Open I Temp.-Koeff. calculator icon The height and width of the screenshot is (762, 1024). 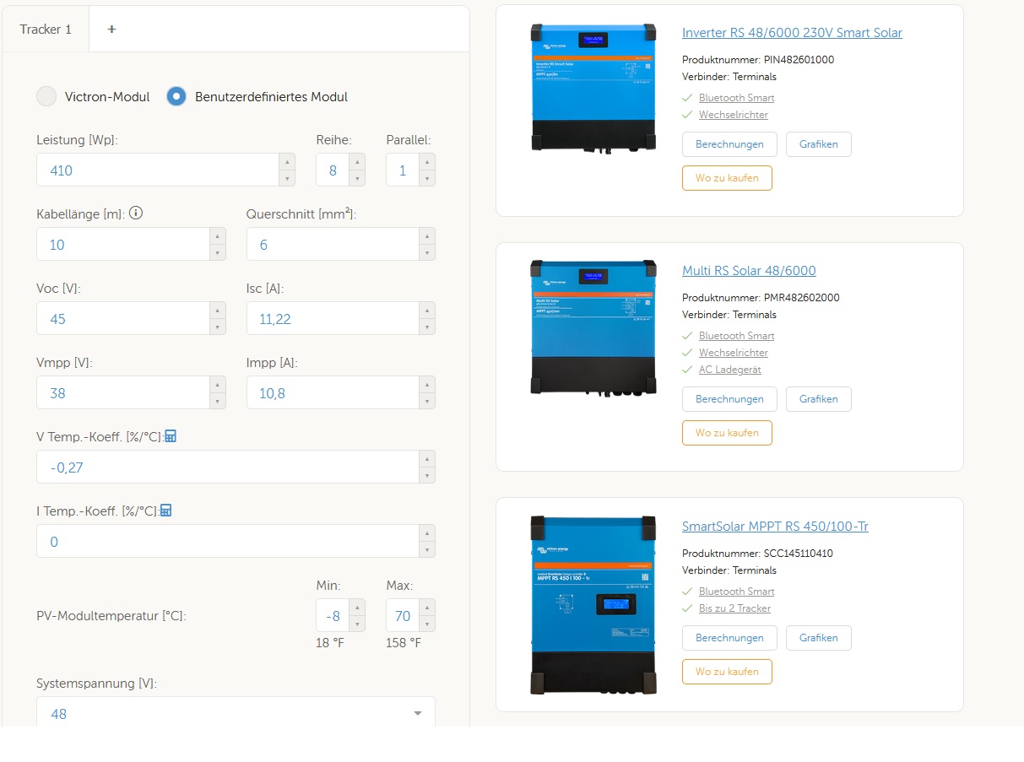[165, 511]
